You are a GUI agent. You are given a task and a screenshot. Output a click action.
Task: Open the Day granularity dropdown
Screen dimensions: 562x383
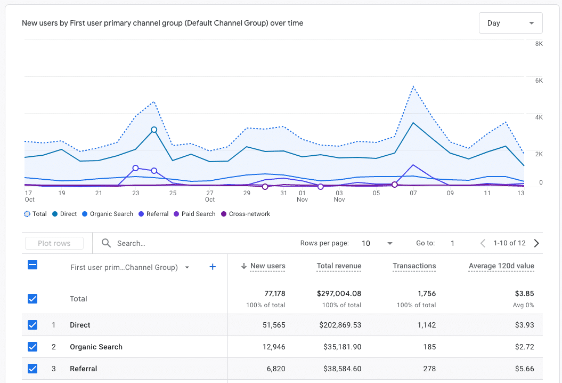[510, 23]
